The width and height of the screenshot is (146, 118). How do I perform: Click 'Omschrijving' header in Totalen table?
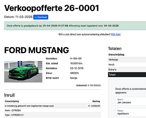click(x=116, y=55)
